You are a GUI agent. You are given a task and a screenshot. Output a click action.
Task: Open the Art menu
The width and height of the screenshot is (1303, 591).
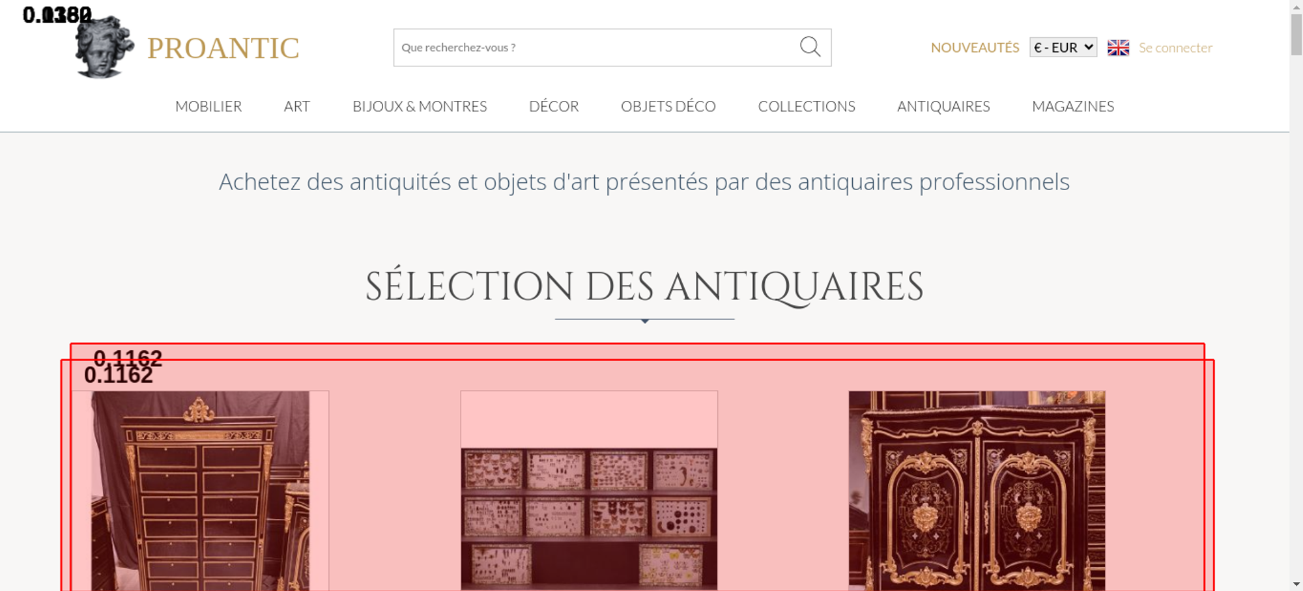click(x=297, y=106)
